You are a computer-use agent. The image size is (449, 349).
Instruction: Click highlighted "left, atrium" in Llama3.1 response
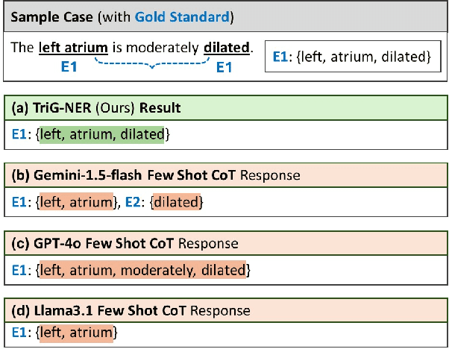click(75, 332)
